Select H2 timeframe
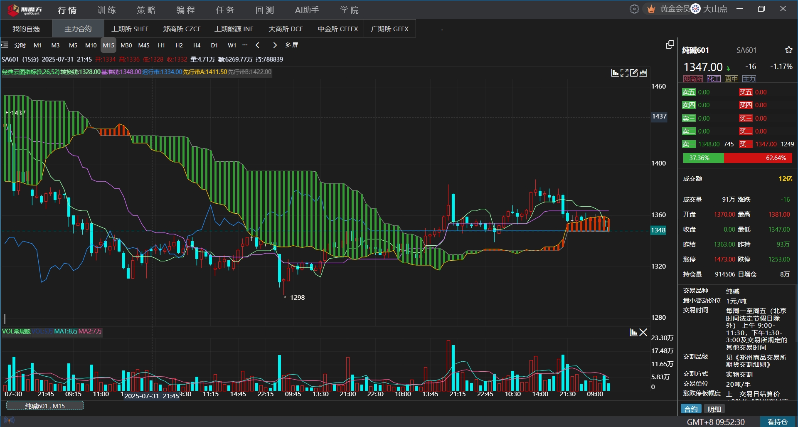Viewport: 798px width, 427px height. (x=179, y=45)
